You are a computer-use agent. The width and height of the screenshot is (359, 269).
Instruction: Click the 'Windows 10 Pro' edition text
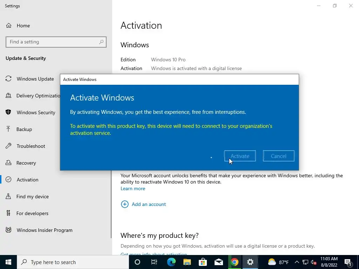point(168,60)
